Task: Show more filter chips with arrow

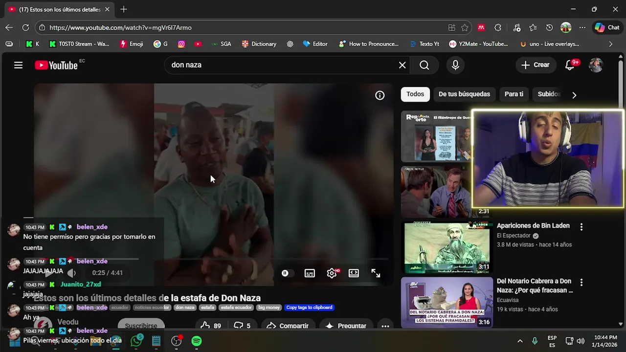Action: pos(574,95)
